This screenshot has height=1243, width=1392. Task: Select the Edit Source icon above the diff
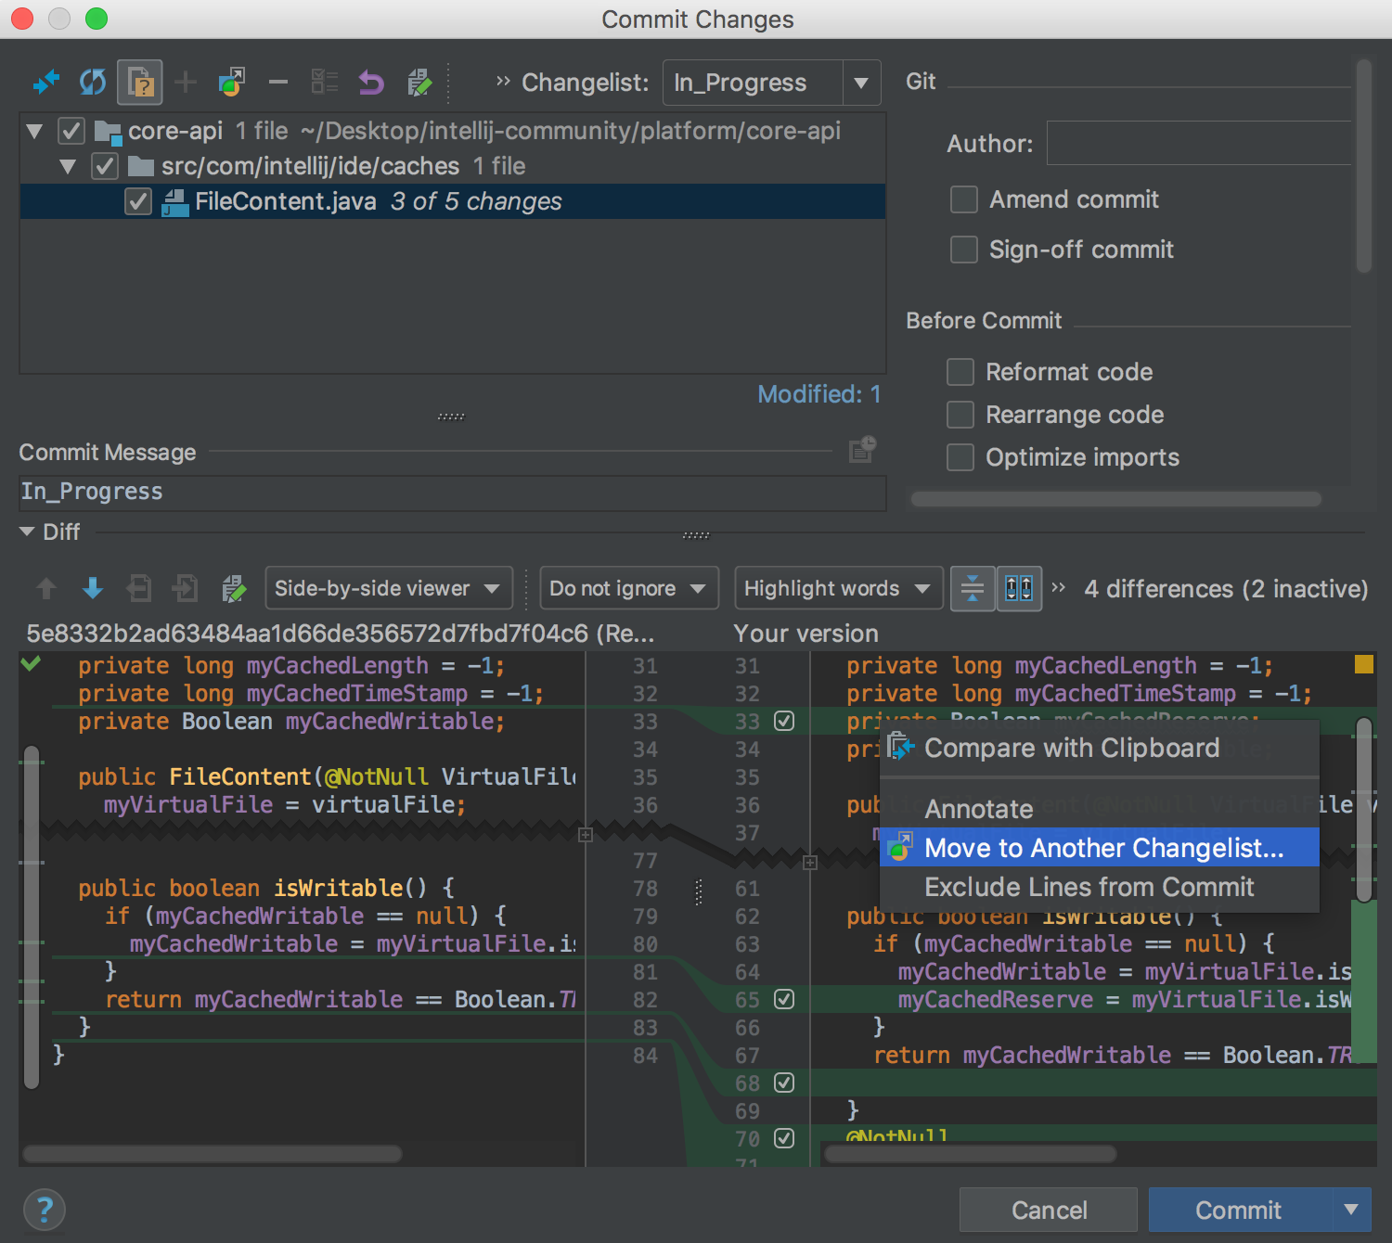point(234,587)
